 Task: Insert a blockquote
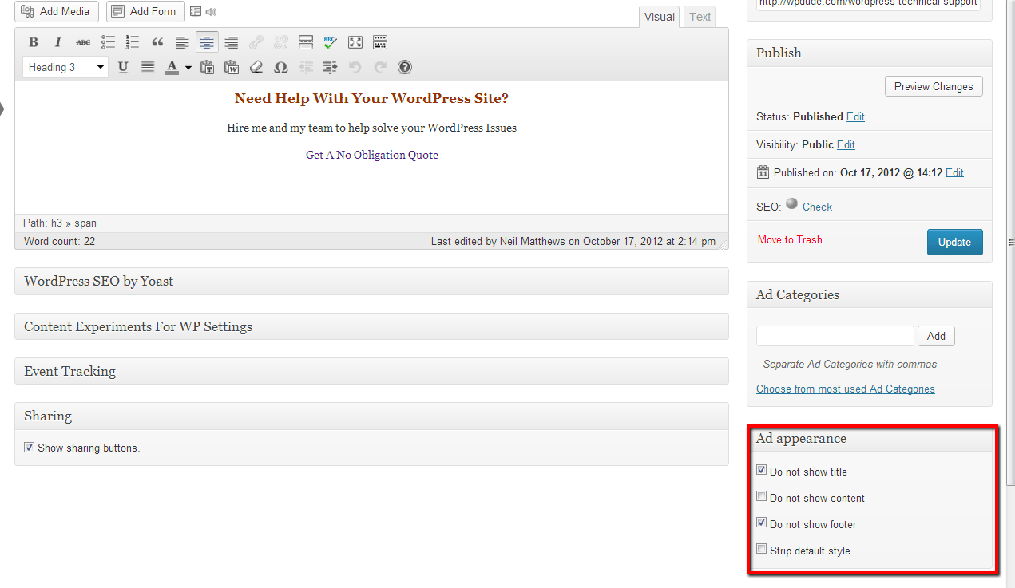(x=157, y=42)
